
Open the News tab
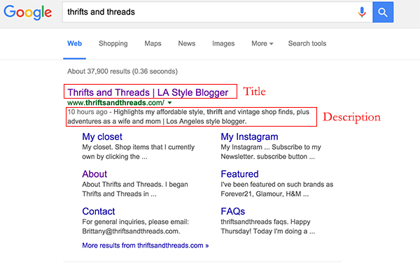coord(187,43)
